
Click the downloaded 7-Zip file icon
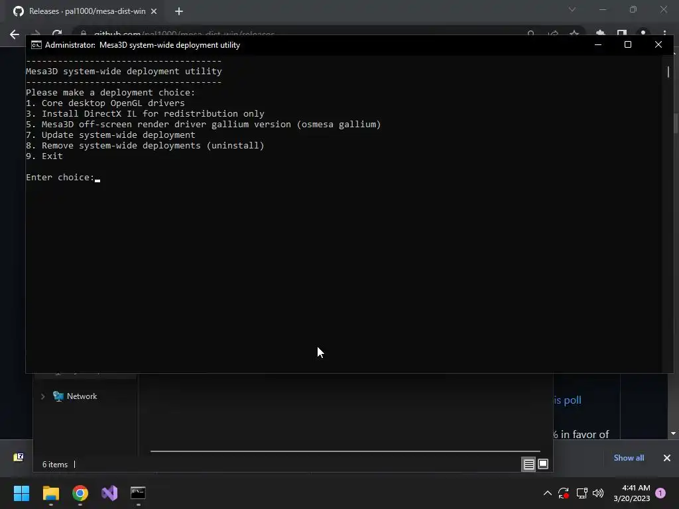click(x=19, y=457)
